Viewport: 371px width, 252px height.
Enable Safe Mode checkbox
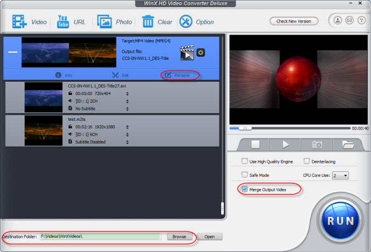coord(244,175)
